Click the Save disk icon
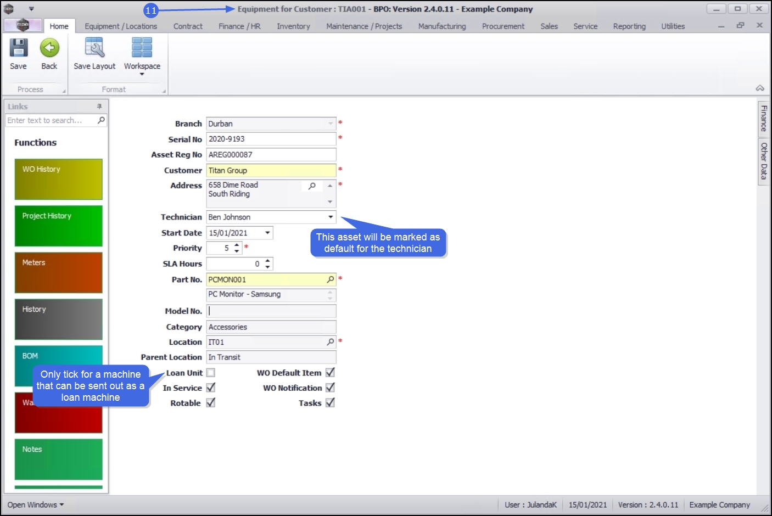Viewport: 772px width, 516px height. click(18, 48)
